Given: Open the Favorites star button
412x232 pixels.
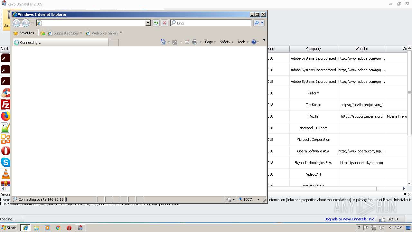Looking at the screenshot, I should [x=23, y=33].
